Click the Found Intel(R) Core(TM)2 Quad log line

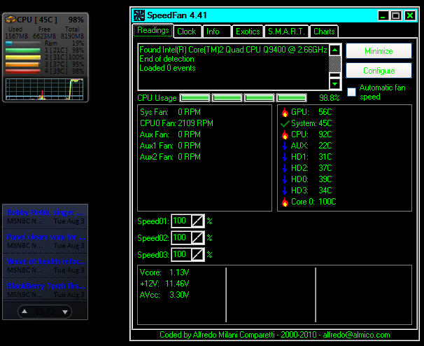click(x=233, y=50)
